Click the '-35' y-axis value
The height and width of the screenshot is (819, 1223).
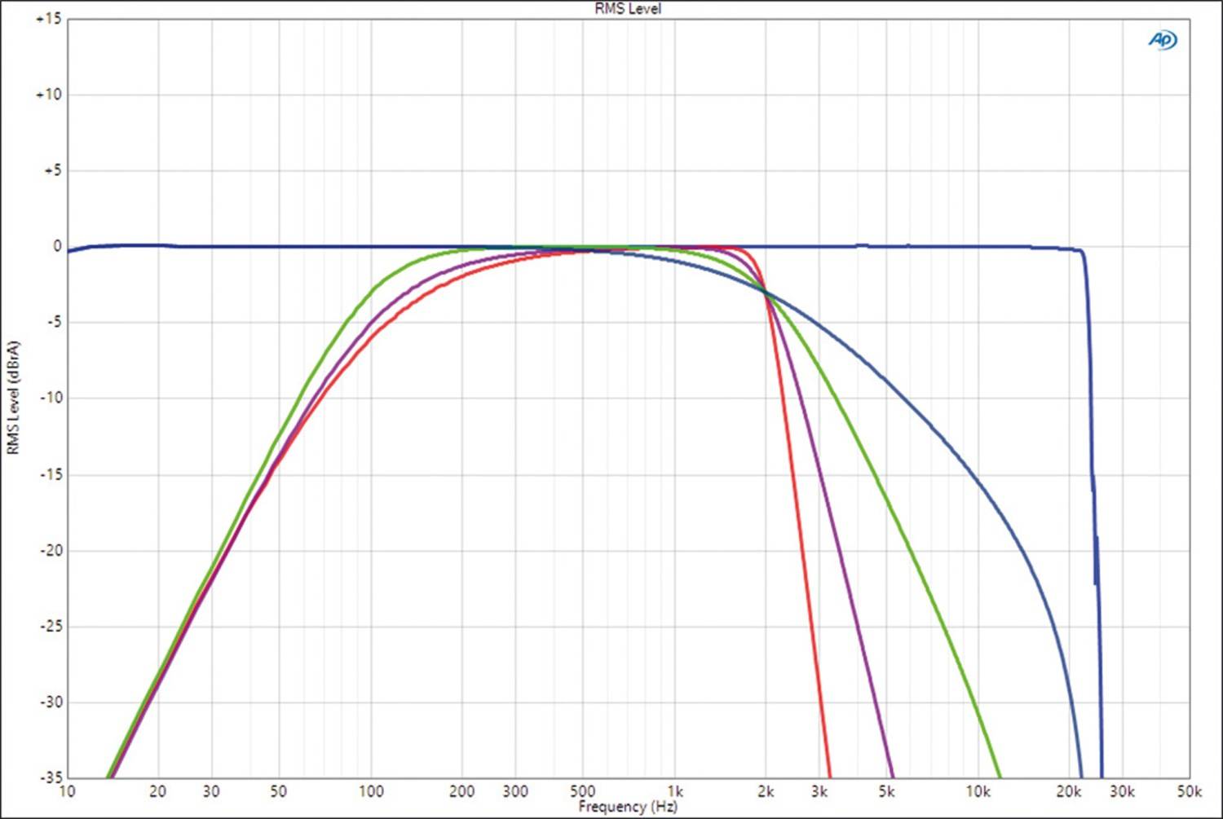tap(51, 777)
